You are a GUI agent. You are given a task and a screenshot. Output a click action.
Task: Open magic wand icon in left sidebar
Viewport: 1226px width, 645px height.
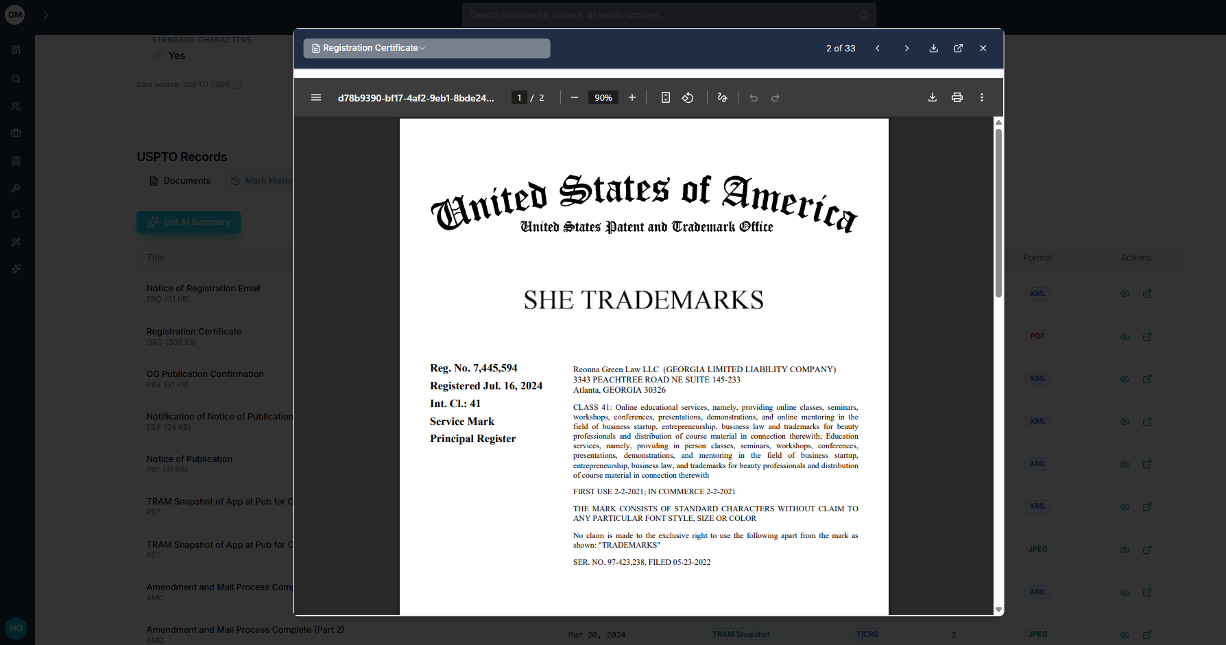pos(16,242)
